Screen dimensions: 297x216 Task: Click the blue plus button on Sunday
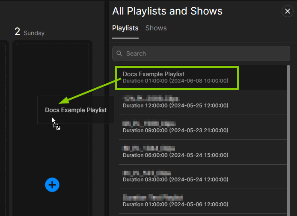pos(52,185)
